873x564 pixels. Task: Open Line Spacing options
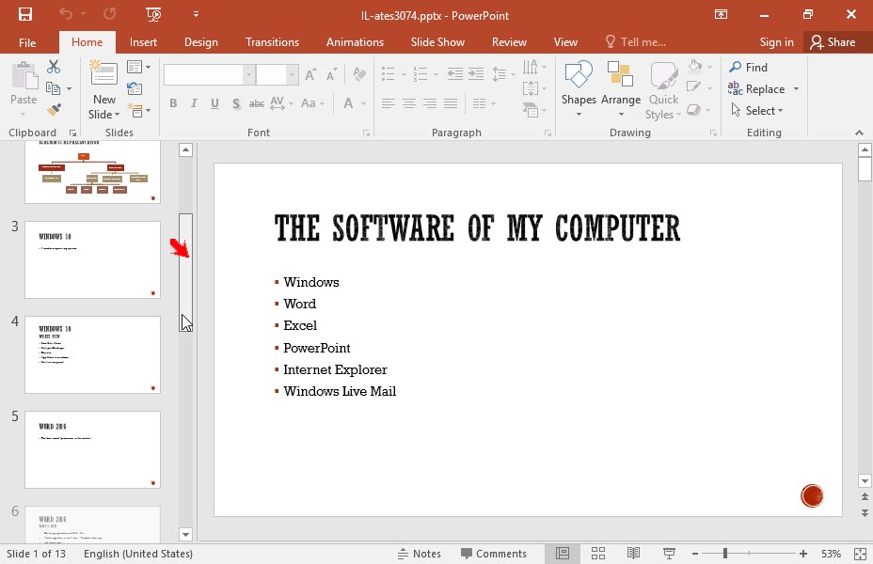click(x=503, y=73)
